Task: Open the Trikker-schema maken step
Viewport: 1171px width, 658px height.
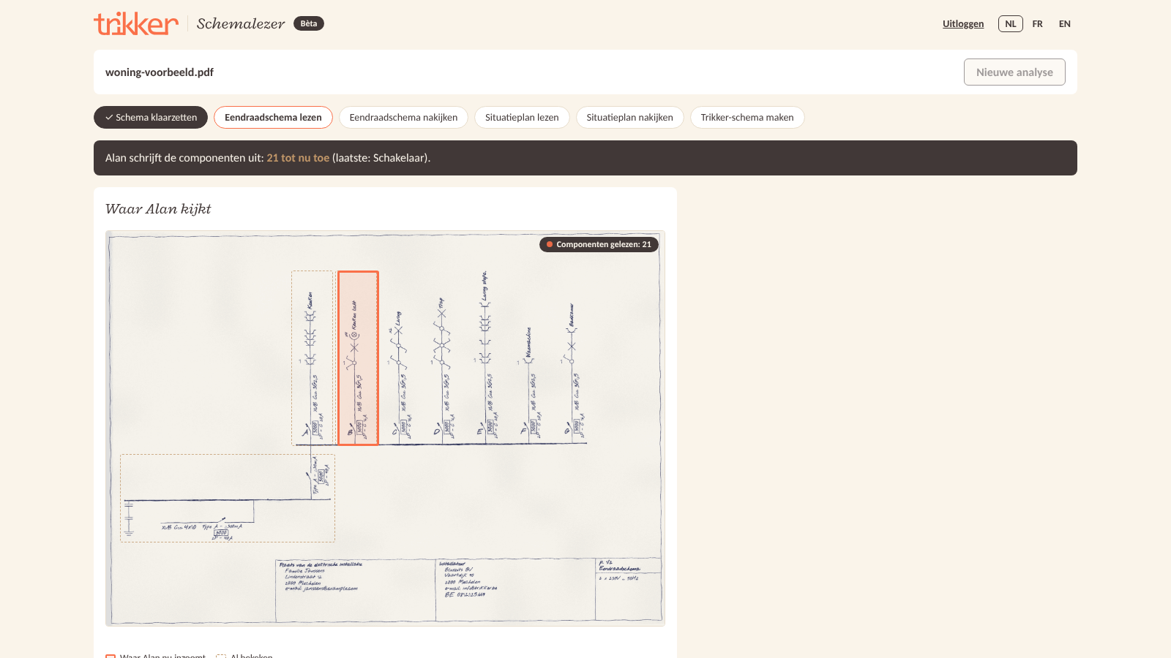Action: coord(747,117)
